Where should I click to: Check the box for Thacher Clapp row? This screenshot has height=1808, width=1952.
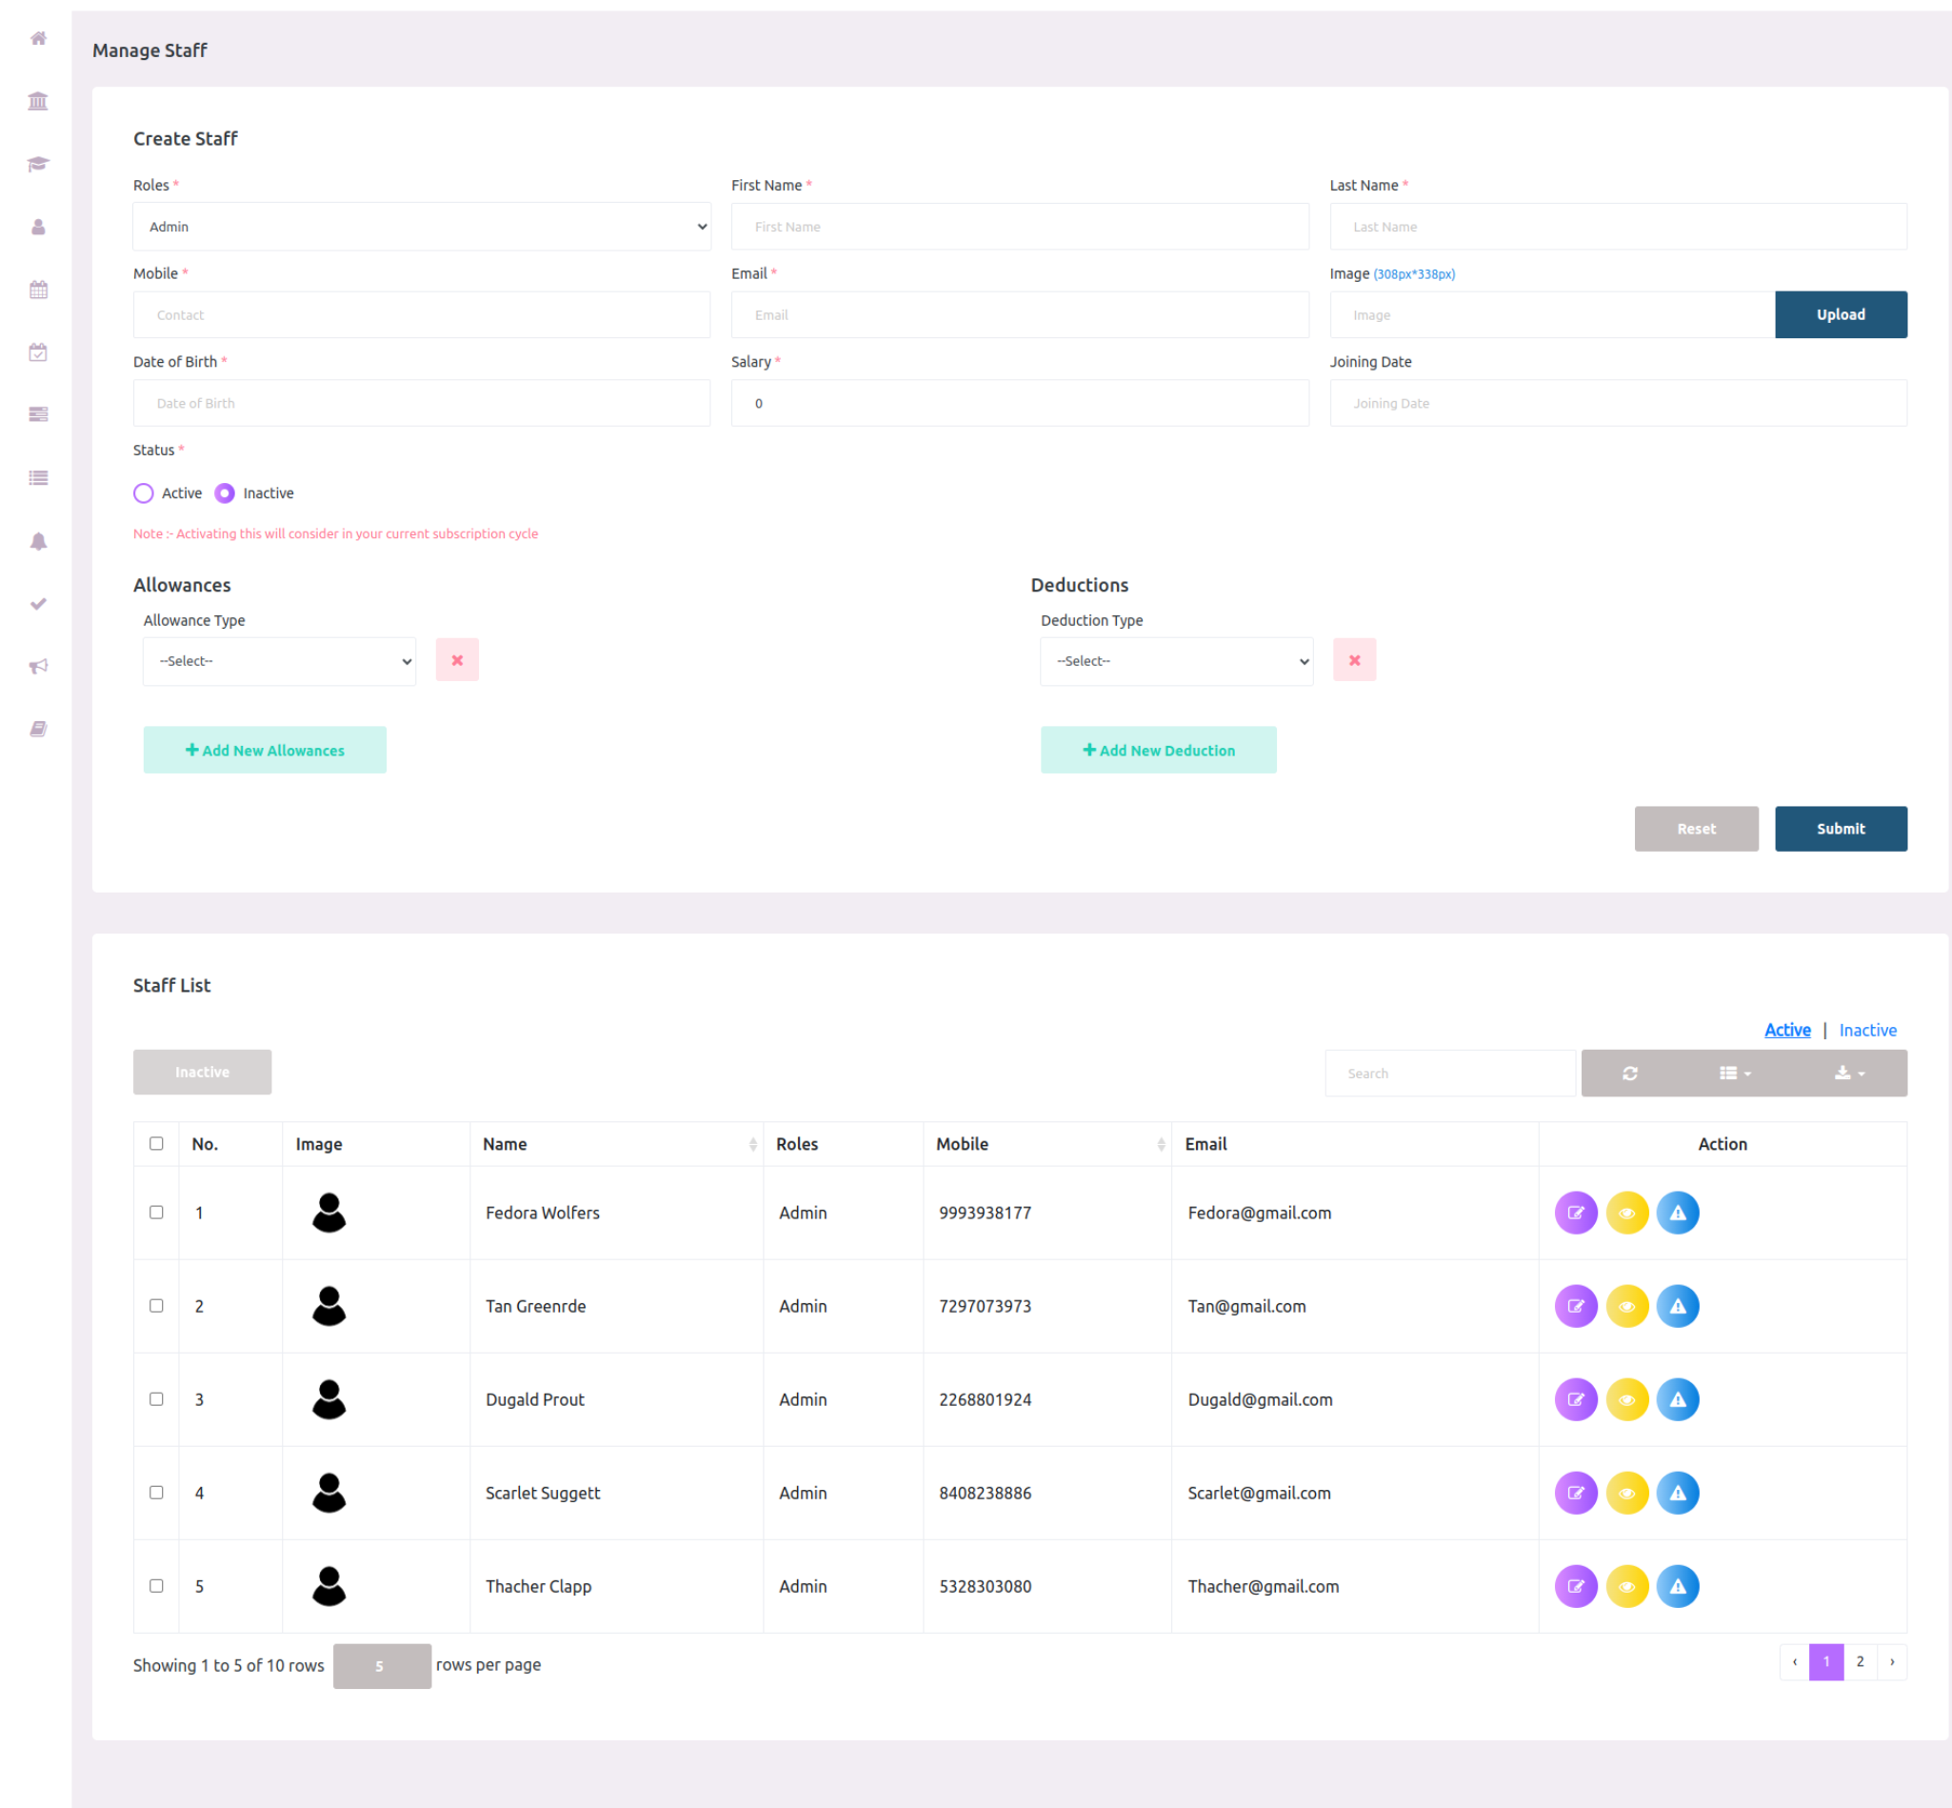point(156,1586)
